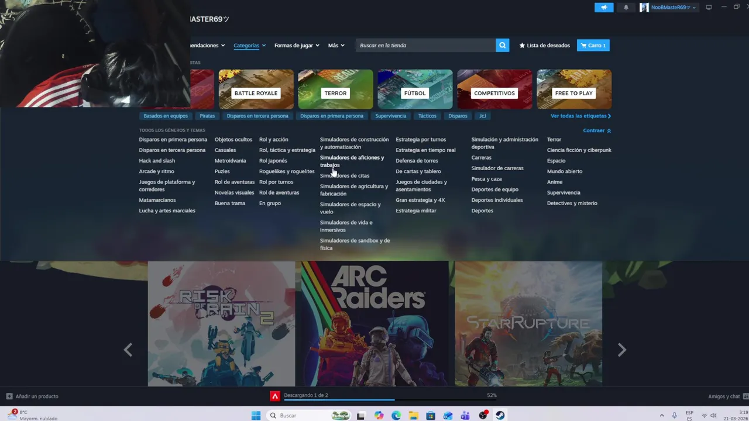This screenshot has width=749, height=421.
Task: Go to next carousel slide arrow
Action: tap(622, 350)
